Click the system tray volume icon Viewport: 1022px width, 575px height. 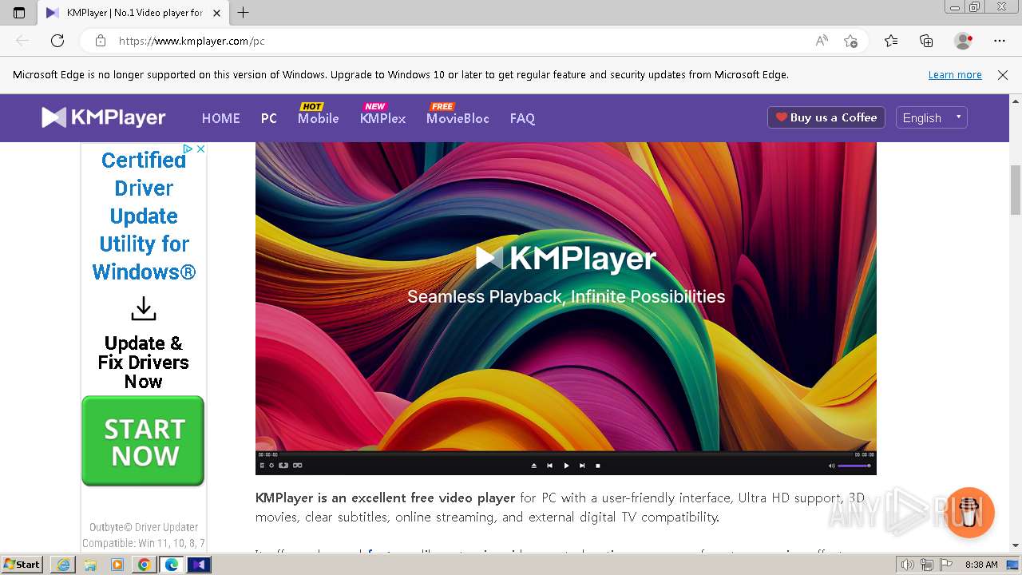coord(909,565)
